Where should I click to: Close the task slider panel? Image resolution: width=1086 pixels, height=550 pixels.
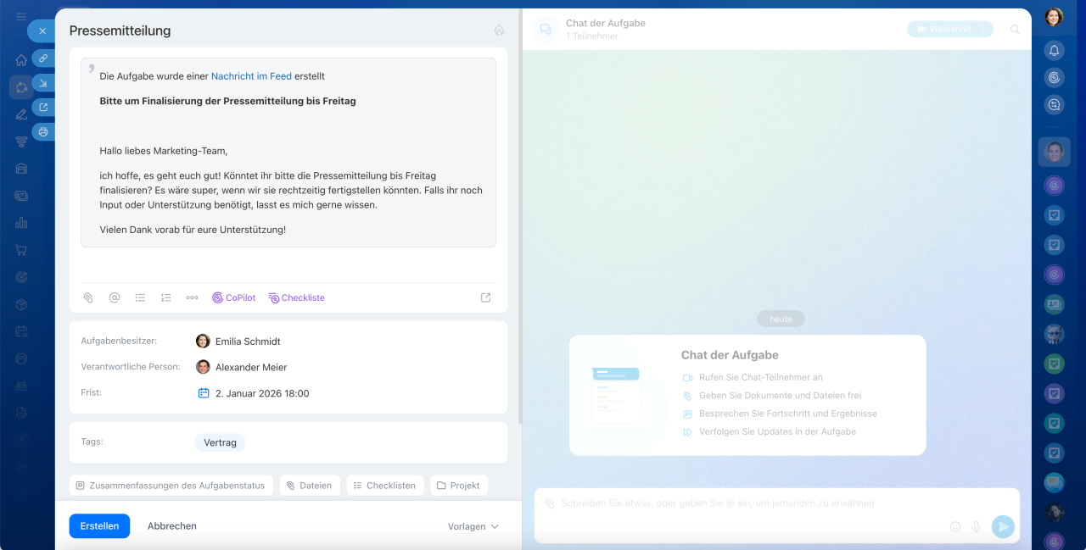pyautogui.click(x=42, y=31)
